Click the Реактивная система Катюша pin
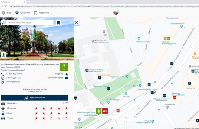 108,102
